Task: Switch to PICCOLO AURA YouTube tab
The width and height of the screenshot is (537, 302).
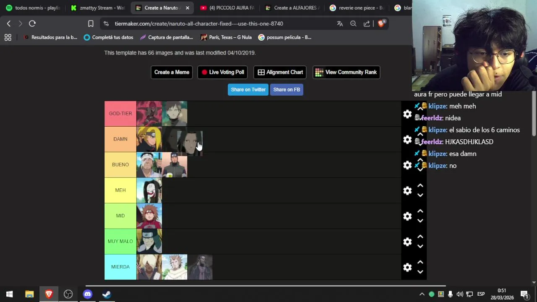Action: (227, 8)
